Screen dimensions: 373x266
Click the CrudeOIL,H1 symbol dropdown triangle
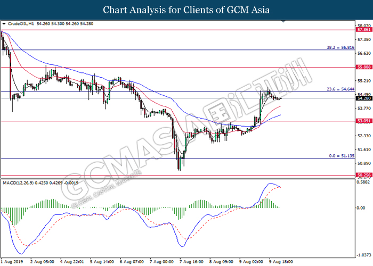pos(4,24)
